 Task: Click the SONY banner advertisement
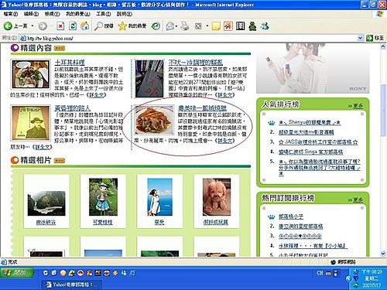point(313,68)
